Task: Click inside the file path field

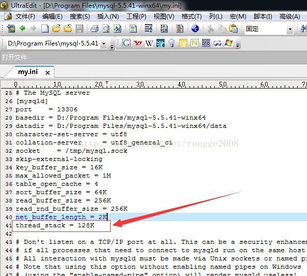Action: tap(53, 43)
